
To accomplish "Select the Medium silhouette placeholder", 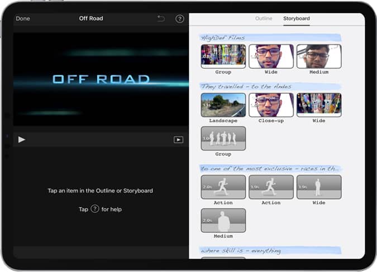I will pos(223,220).
